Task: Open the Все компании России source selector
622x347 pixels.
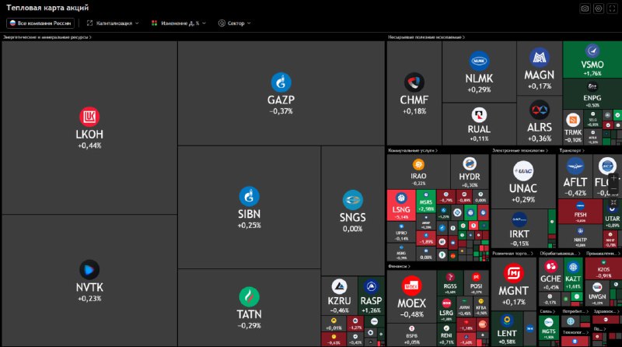Action: click(40, 23)
